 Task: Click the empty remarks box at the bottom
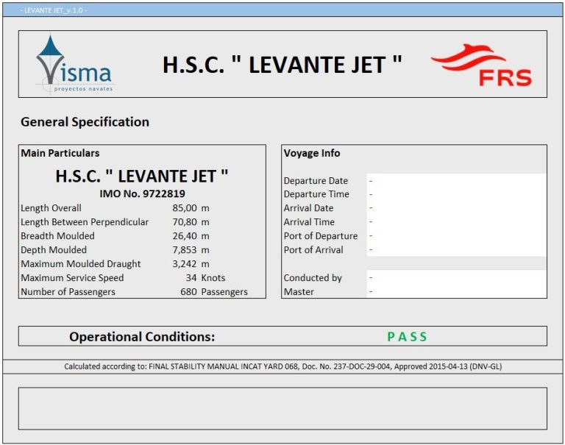coord(282,408)
